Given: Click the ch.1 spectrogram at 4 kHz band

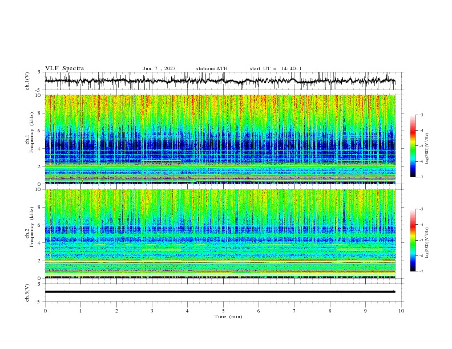Looking at the screenshot, I should (x=220, y=148).
